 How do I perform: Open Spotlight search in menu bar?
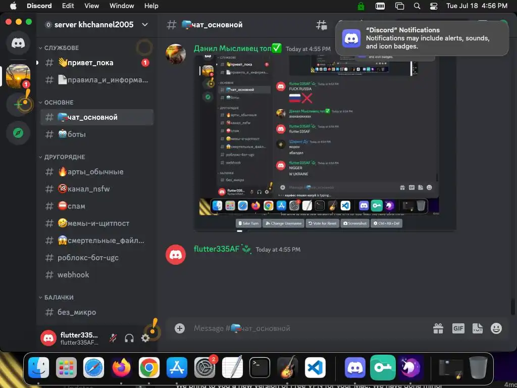417,6
